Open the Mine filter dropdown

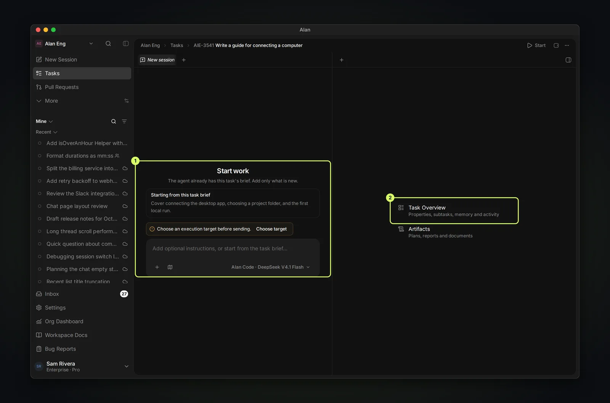tap(44, 121)
